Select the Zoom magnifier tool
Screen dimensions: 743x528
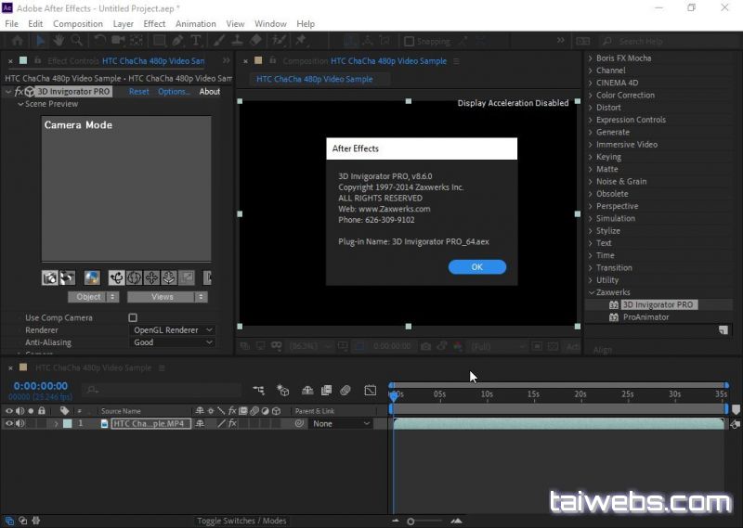coord(75,41)
